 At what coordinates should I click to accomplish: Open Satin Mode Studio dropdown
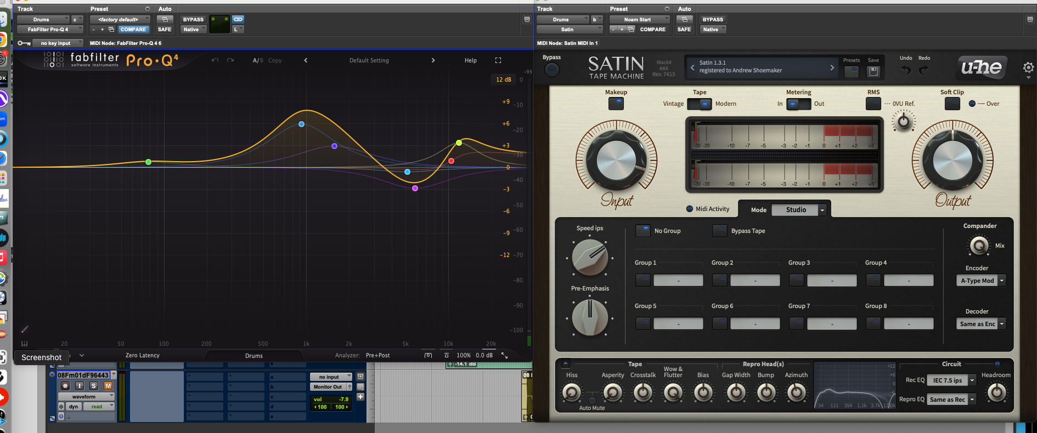[x=799, y=210]
